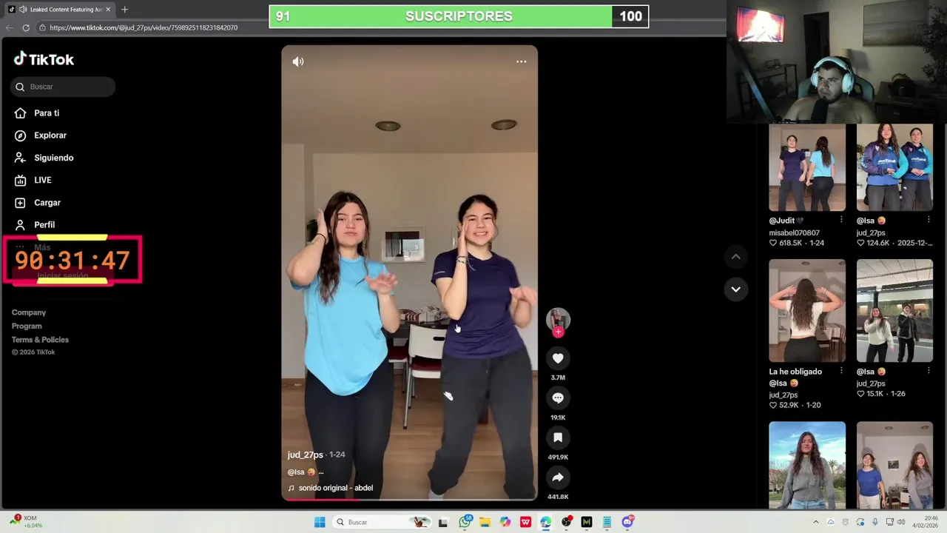The width and height of the screenshot is (947, 533).
Task: Open the @Judit video thumbnail by misabel070807
Action: [807, 167]
